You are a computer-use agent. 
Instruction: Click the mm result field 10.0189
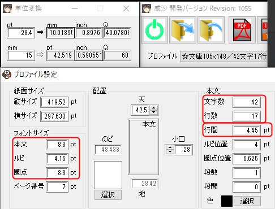pos(61,33)
